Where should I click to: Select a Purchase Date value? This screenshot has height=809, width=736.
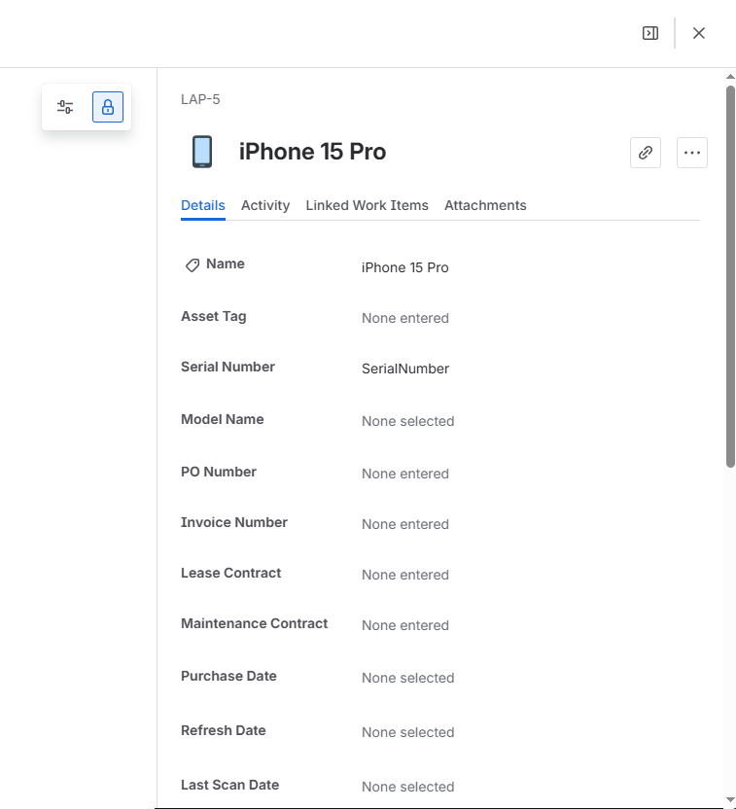(407, 679)
